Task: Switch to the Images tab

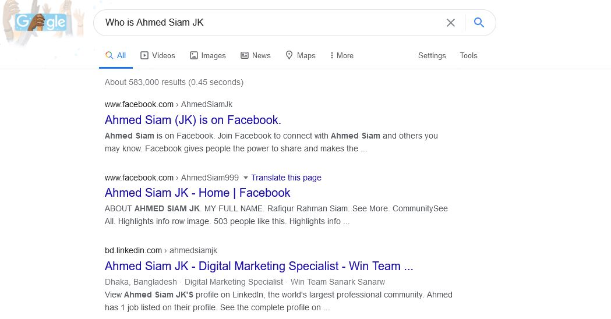Action: coord(208,56)
